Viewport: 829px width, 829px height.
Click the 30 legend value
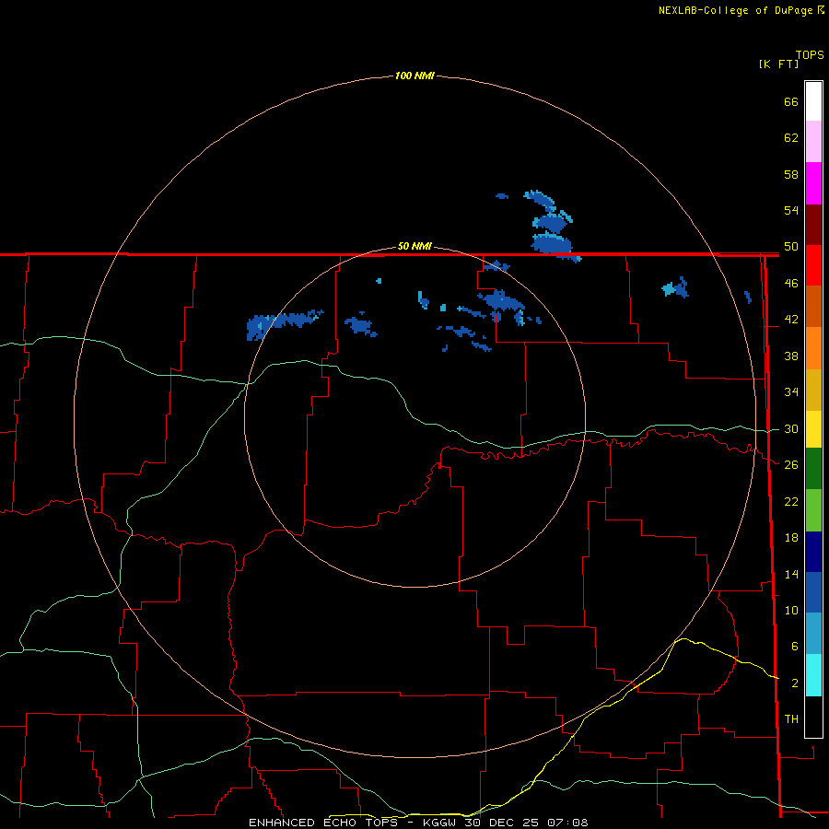coord(791,428)
